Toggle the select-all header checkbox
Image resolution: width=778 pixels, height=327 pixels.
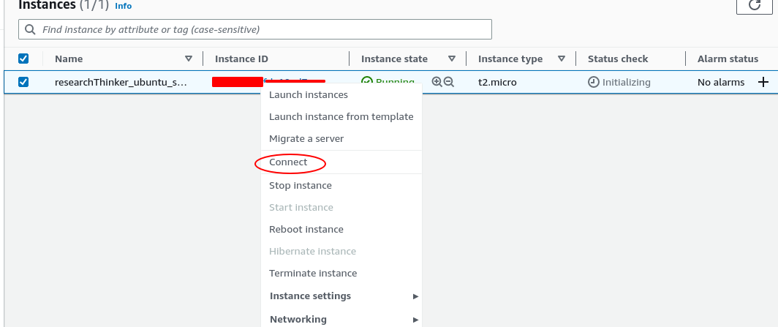[23, 59]
